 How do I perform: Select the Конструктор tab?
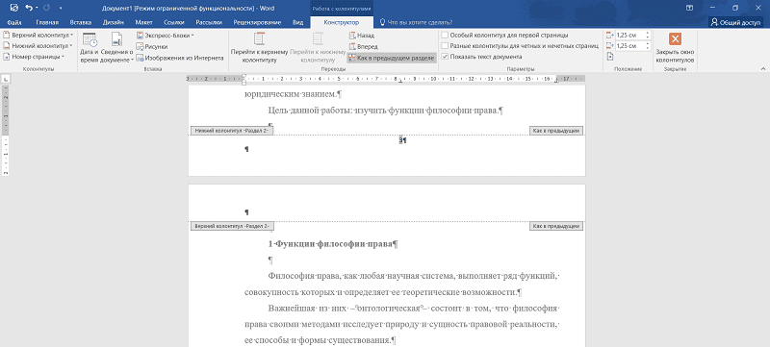click(342, 22)
